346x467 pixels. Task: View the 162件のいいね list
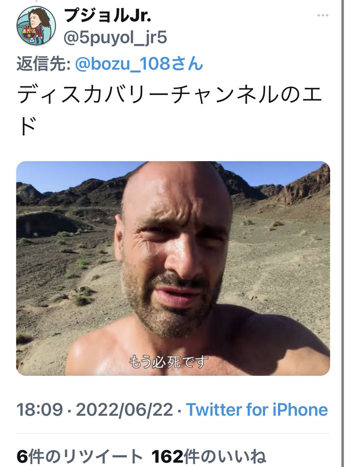[x=209, y=456]
